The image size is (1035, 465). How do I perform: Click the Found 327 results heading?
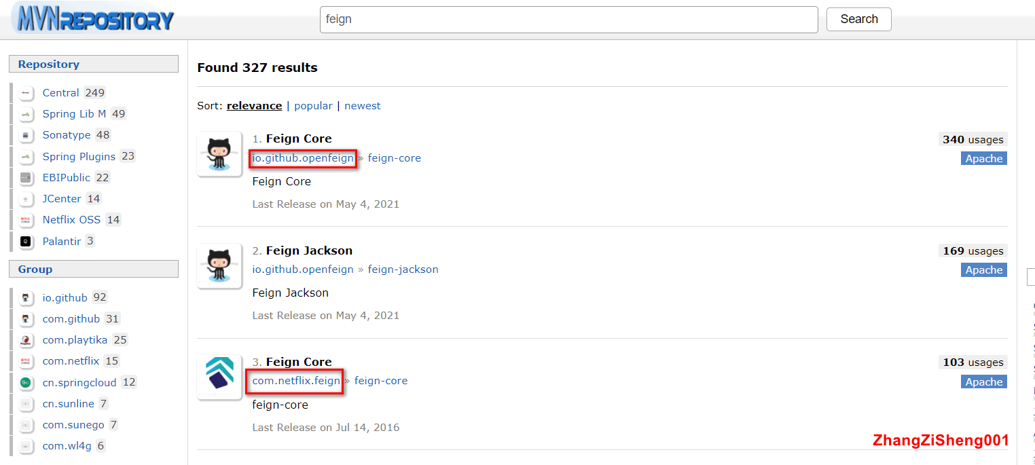pos(257,68)
